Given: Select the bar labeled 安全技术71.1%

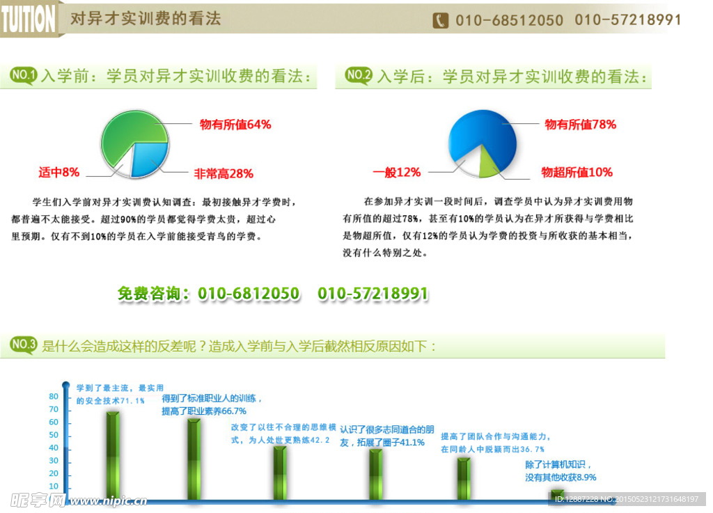Looking at the screenshot, I should point(111,452).
